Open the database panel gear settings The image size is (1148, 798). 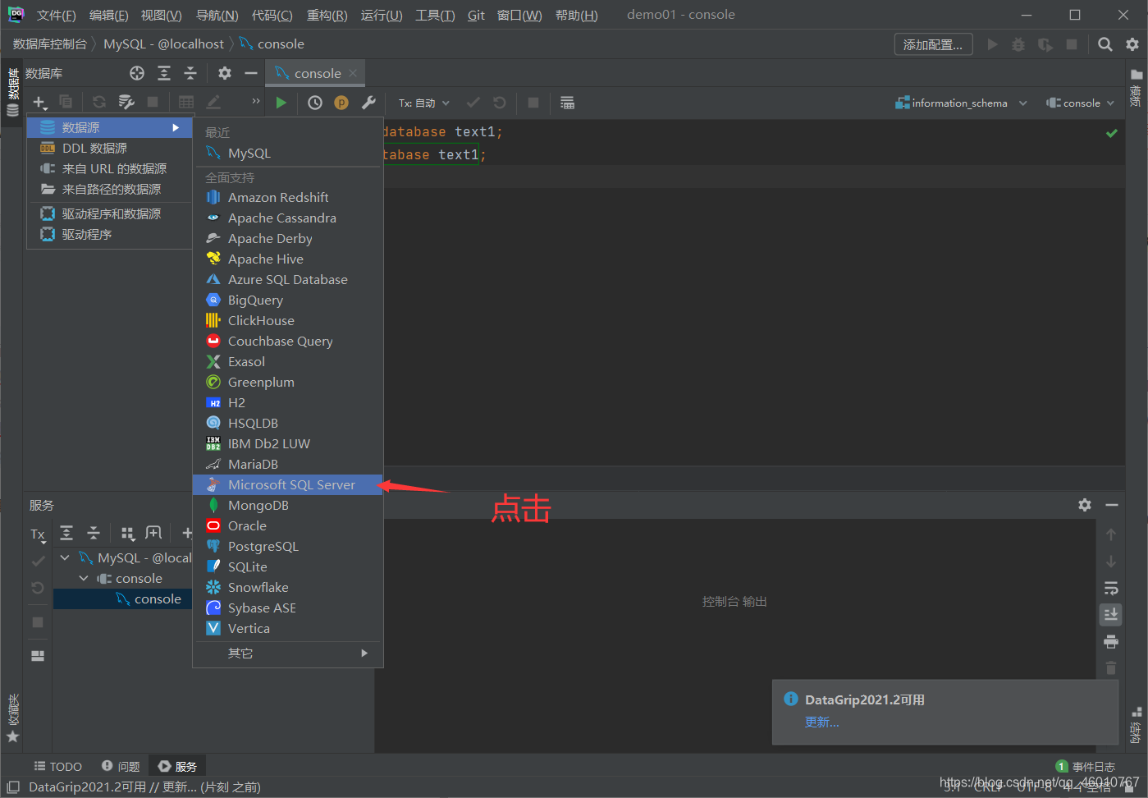click(225, 73)
